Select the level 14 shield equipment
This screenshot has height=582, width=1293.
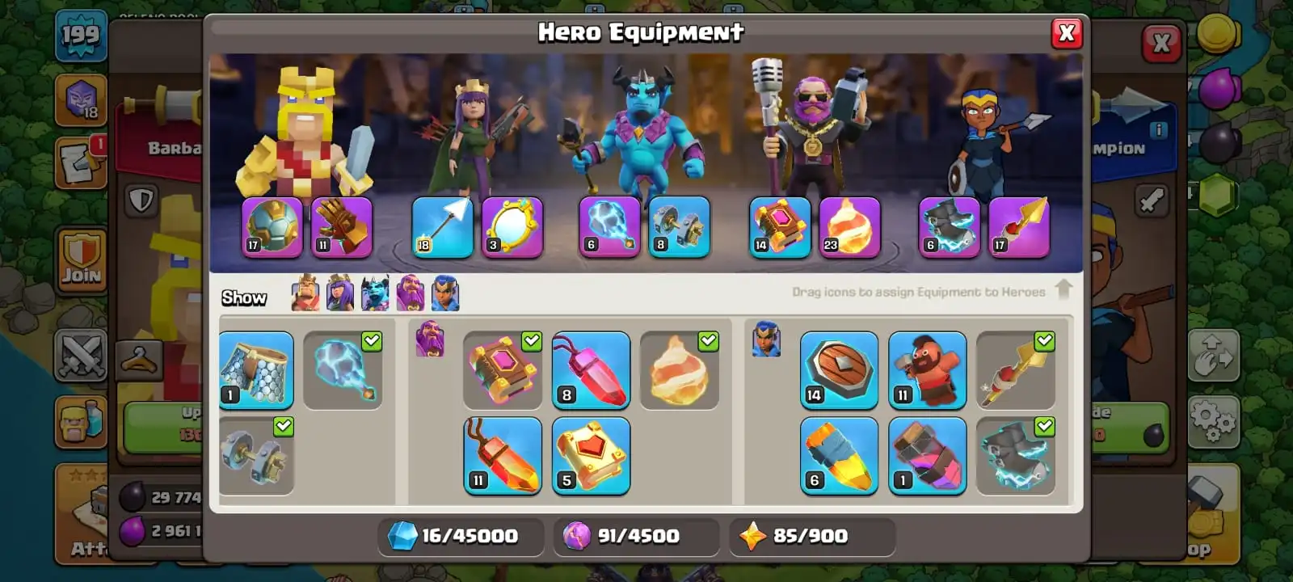pyautogui.click(x=839, y=370)
